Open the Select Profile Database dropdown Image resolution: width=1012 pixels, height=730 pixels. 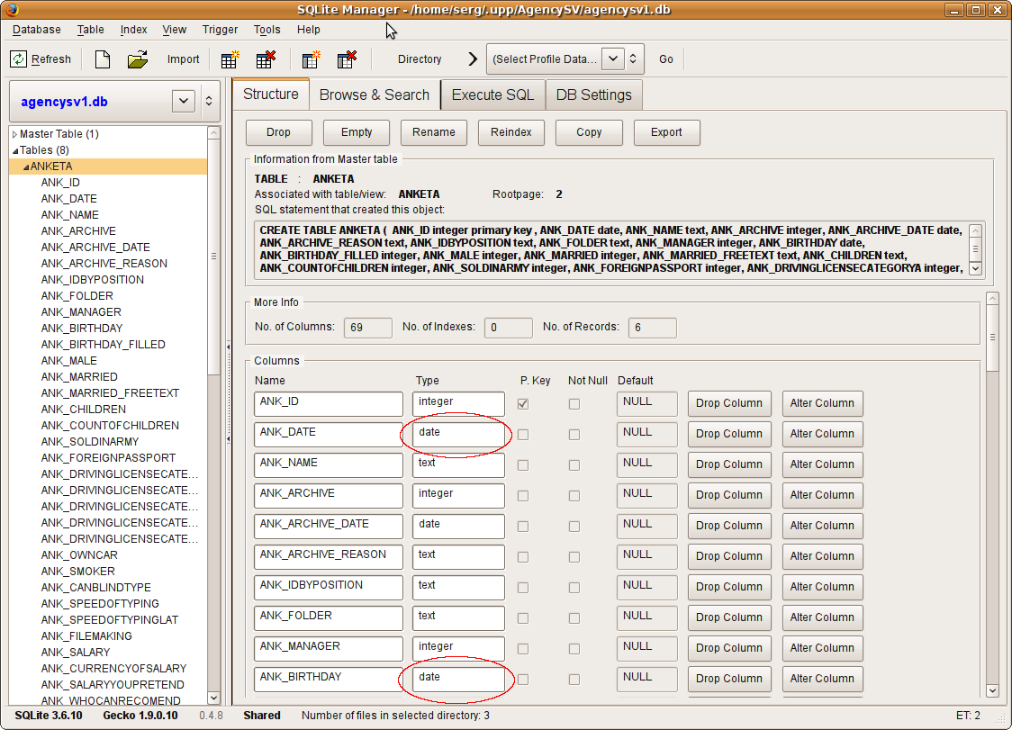pos(612,59)
